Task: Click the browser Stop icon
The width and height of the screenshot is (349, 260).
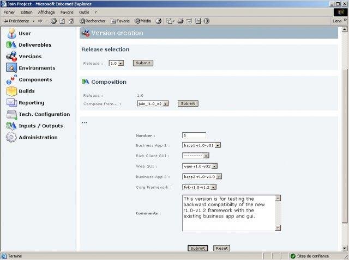Action: coord(53,21)
